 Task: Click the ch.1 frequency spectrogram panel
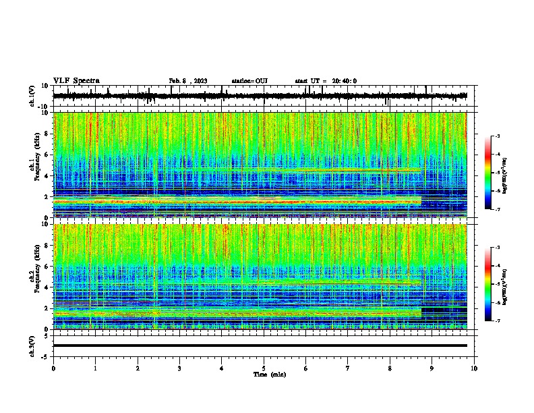point(260,165)
